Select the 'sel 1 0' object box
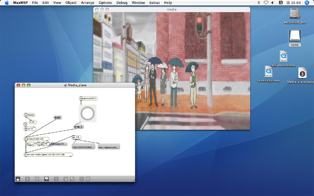314x196 pixels. pos(77,138)
